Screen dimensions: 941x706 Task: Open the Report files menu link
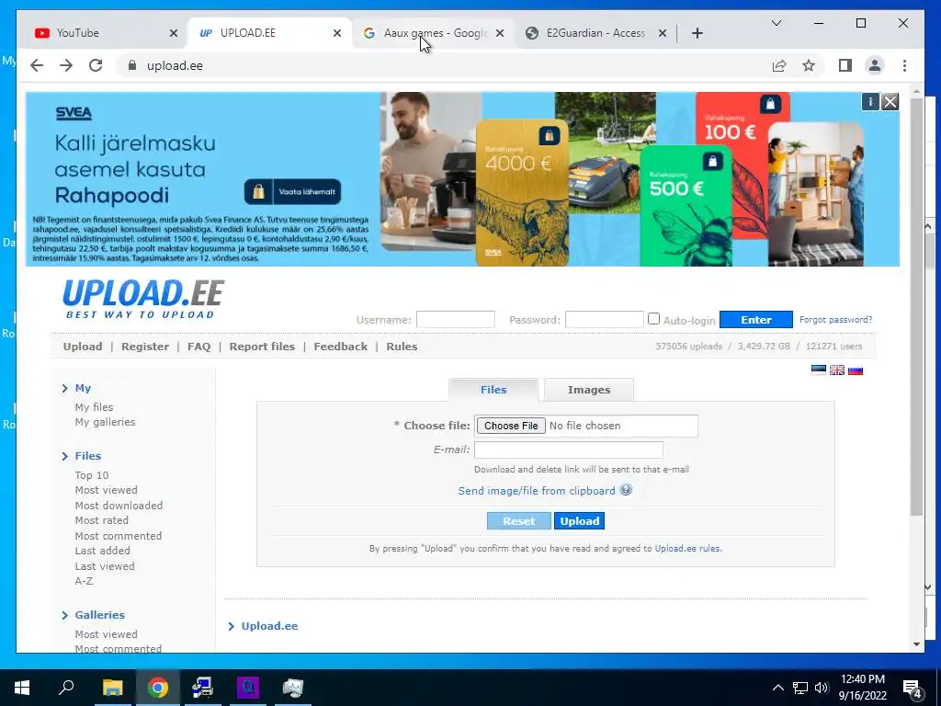click(262, 347)
